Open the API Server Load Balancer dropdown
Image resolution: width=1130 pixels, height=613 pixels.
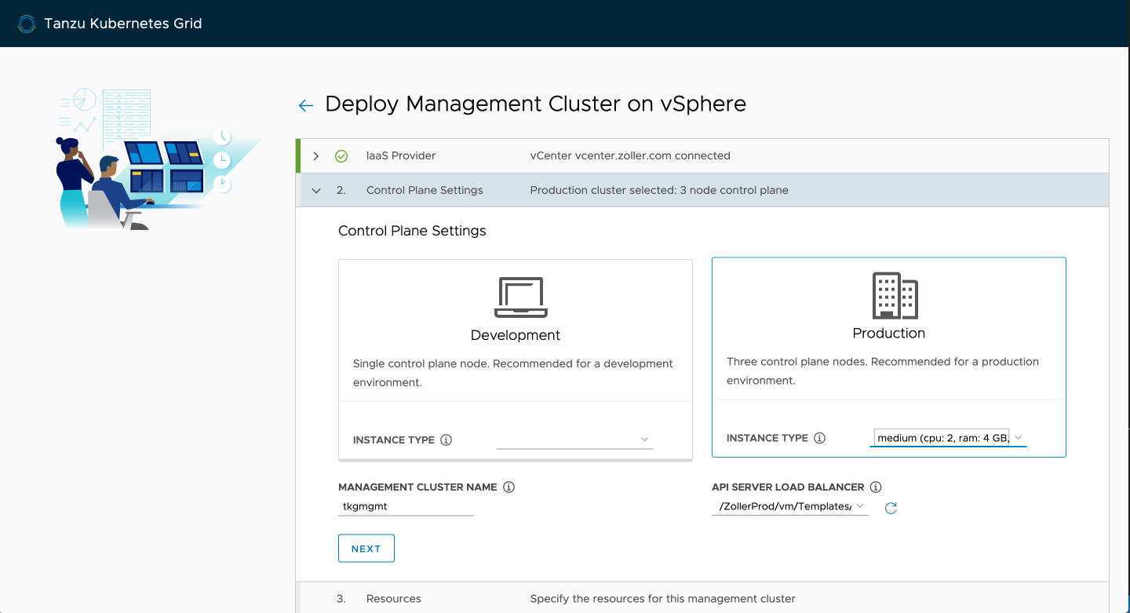point(789,507)
